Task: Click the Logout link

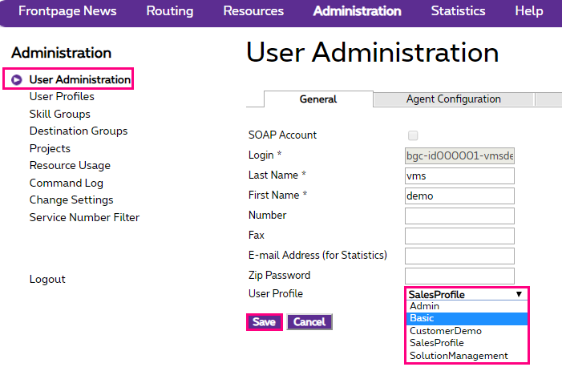Action: 47,279
